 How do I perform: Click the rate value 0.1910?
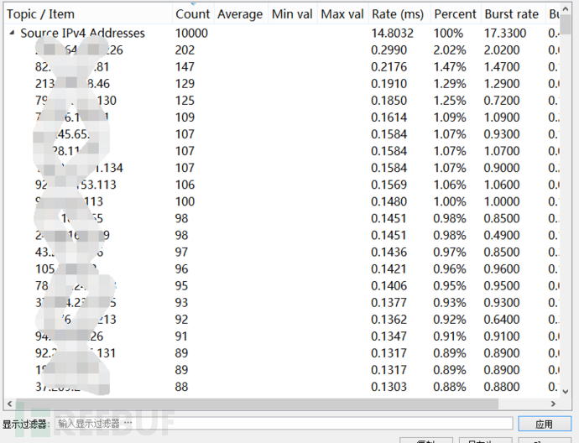(389, 84)
